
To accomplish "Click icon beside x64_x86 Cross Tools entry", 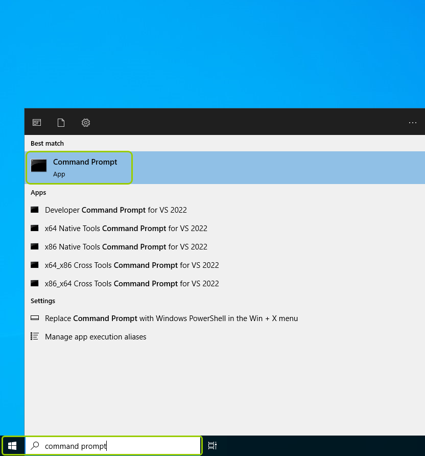I will (35, 265).
